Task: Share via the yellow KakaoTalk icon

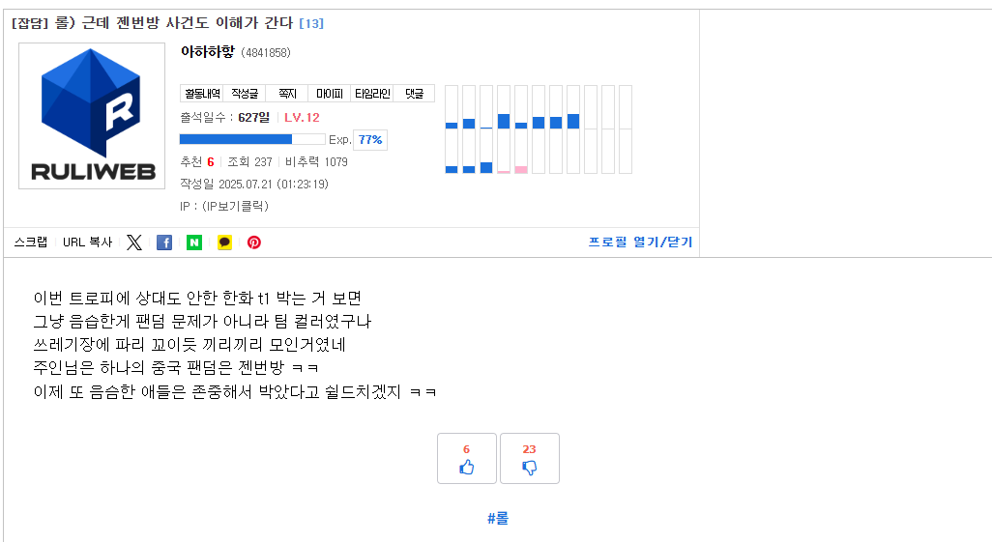Action: 224,242
